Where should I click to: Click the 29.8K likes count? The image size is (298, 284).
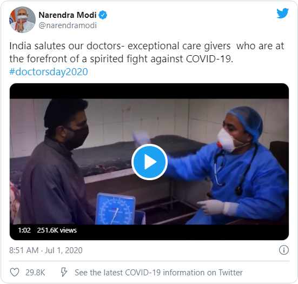35,273
